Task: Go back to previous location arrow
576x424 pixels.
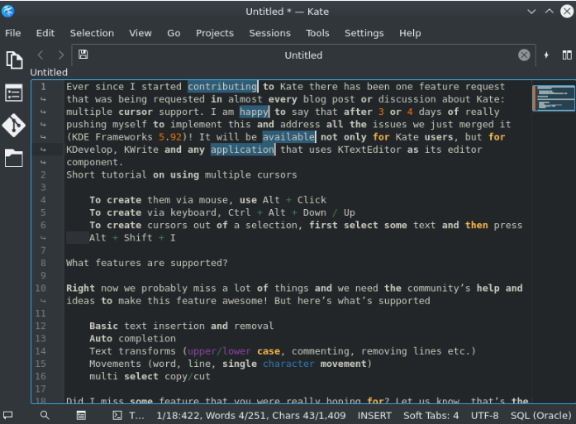Action: click(x=40, y=55)
